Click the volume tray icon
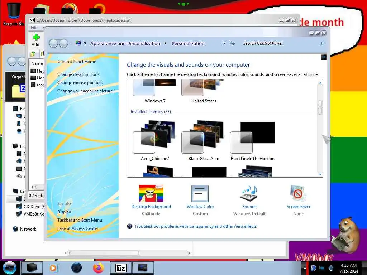 pos(331,268)
